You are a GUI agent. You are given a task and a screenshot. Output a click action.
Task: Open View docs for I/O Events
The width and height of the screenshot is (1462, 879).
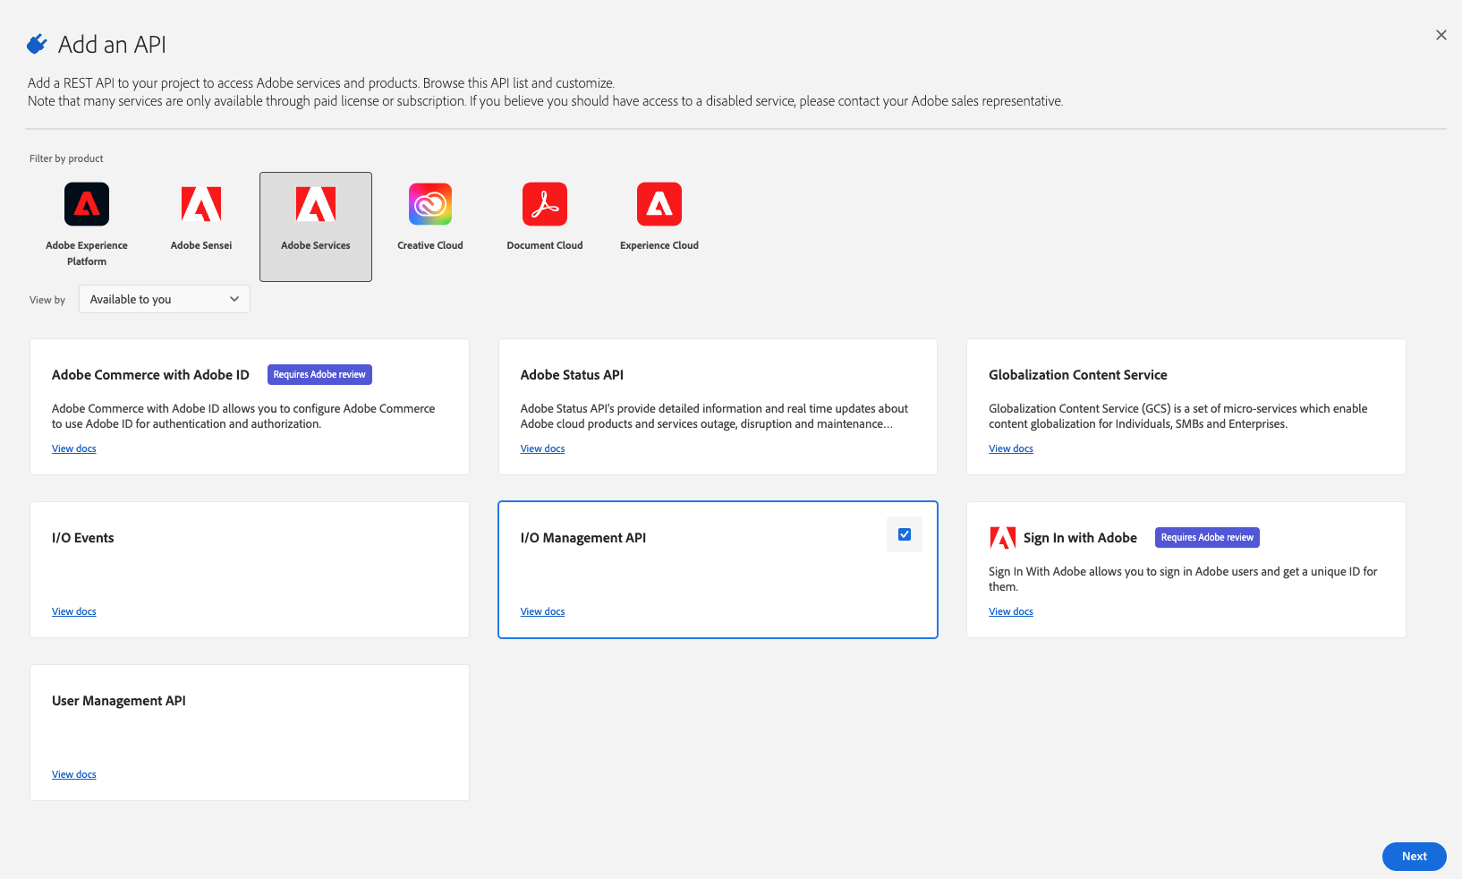pos(74,611)
